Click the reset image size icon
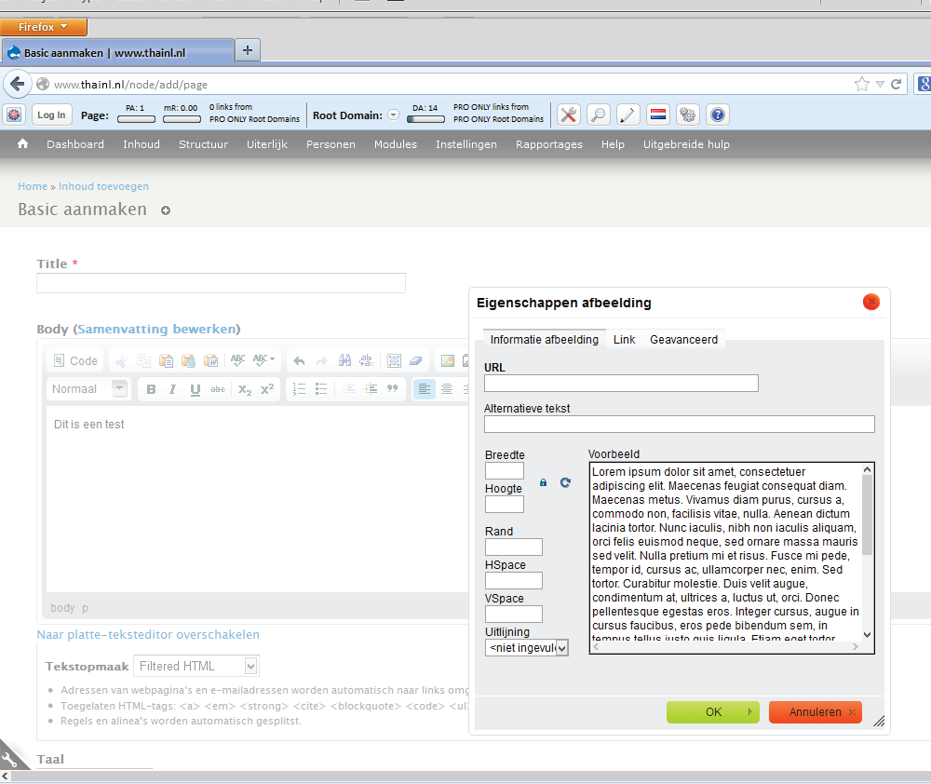The height and width of the screenshot is (784, 931). pyautogui.click(x=565, y=482)
